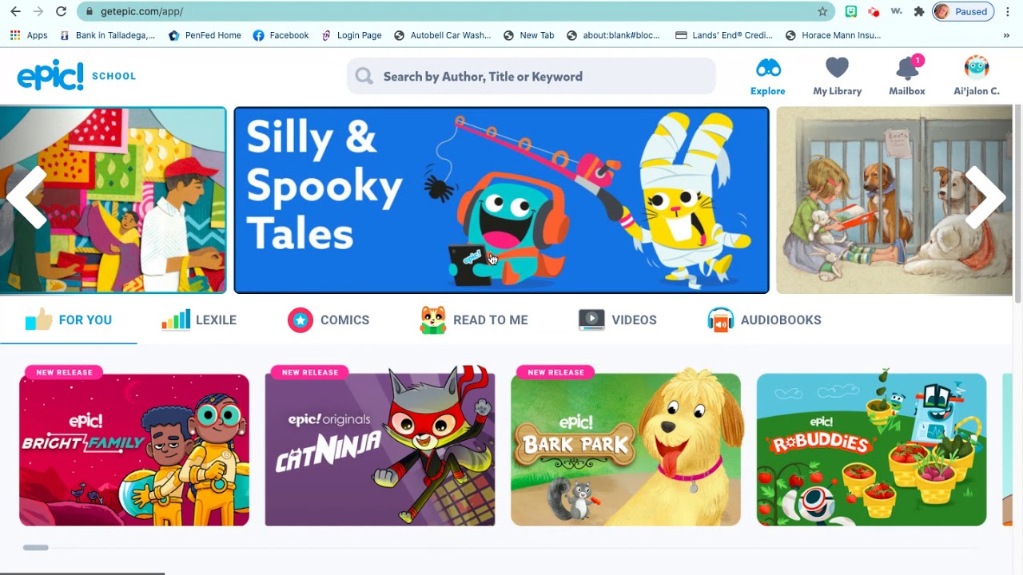Viewport: 1023px width, 575px height.
Task: Select the Read To Me tab
Action: [474, 320]
